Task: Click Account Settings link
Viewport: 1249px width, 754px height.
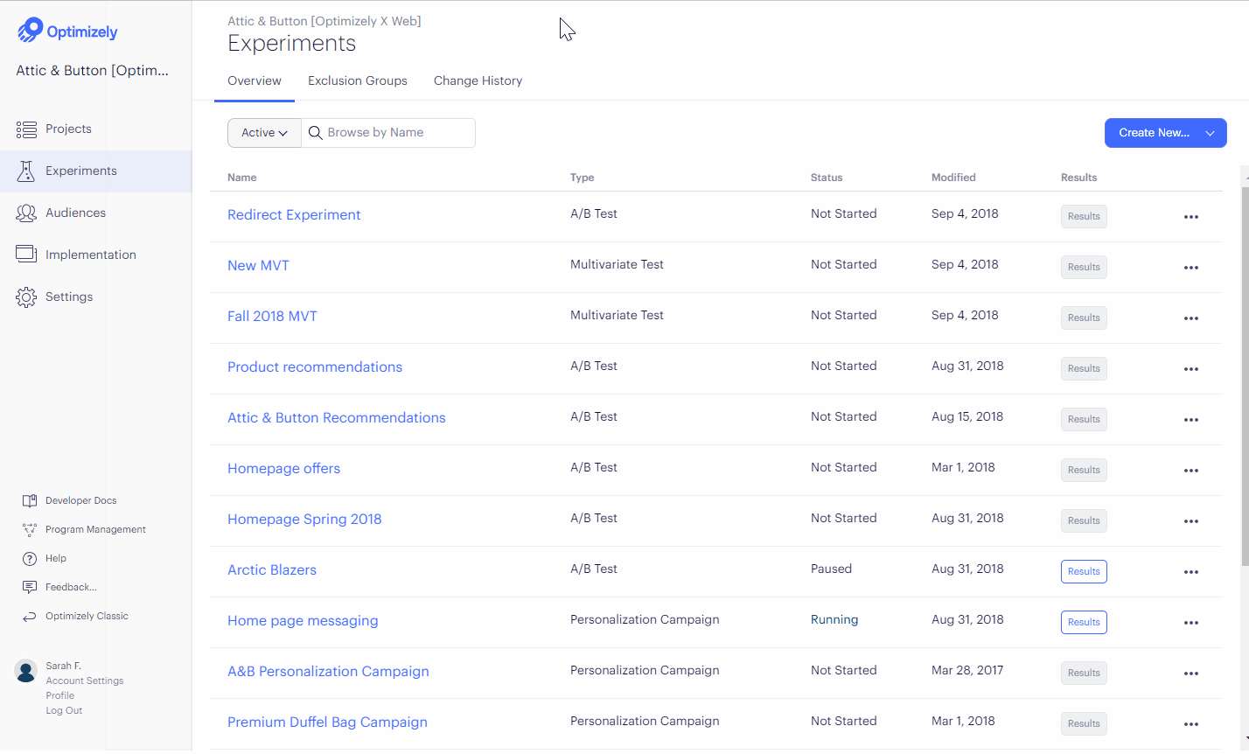Action: (x=85, y=681)
